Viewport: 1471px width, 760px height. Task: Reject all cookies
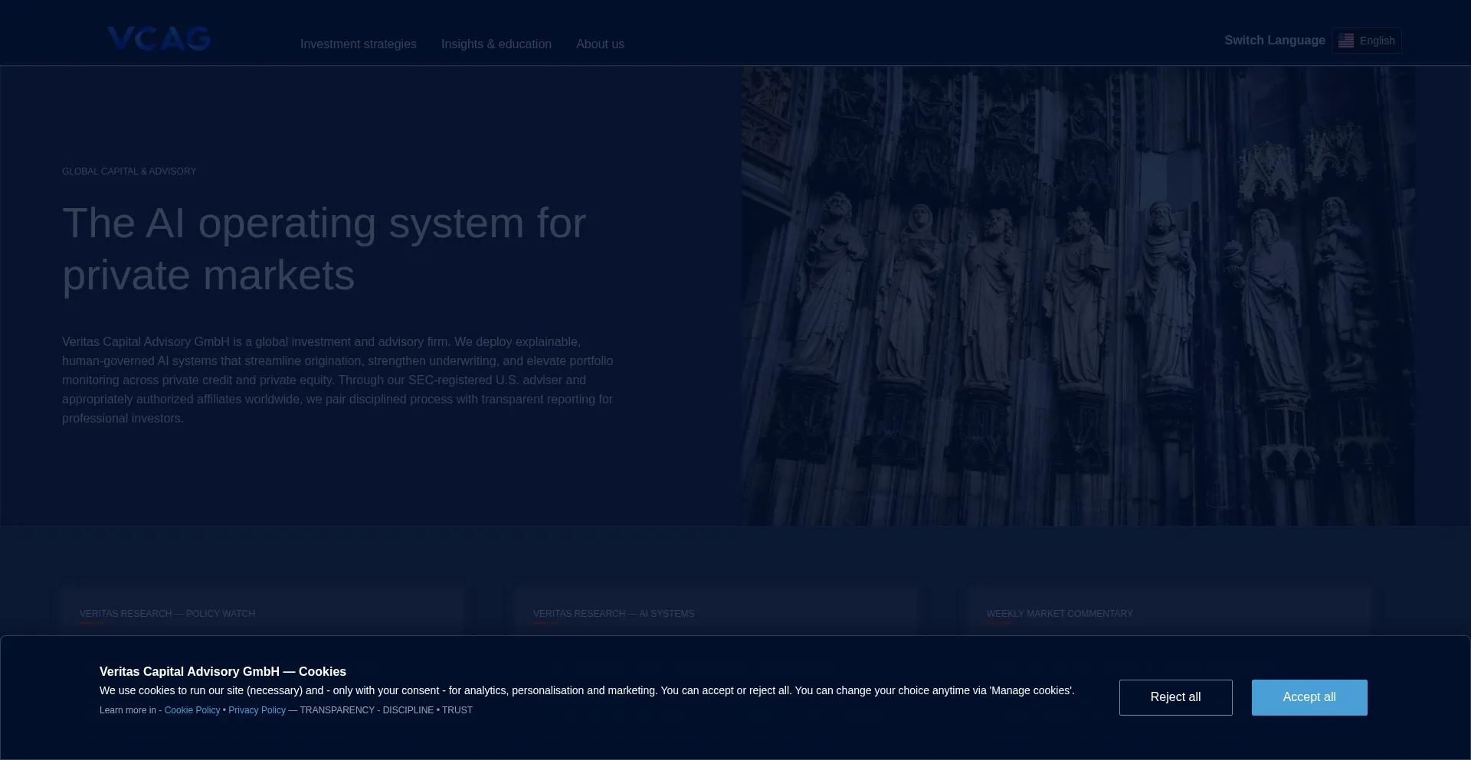[1175, 697]
